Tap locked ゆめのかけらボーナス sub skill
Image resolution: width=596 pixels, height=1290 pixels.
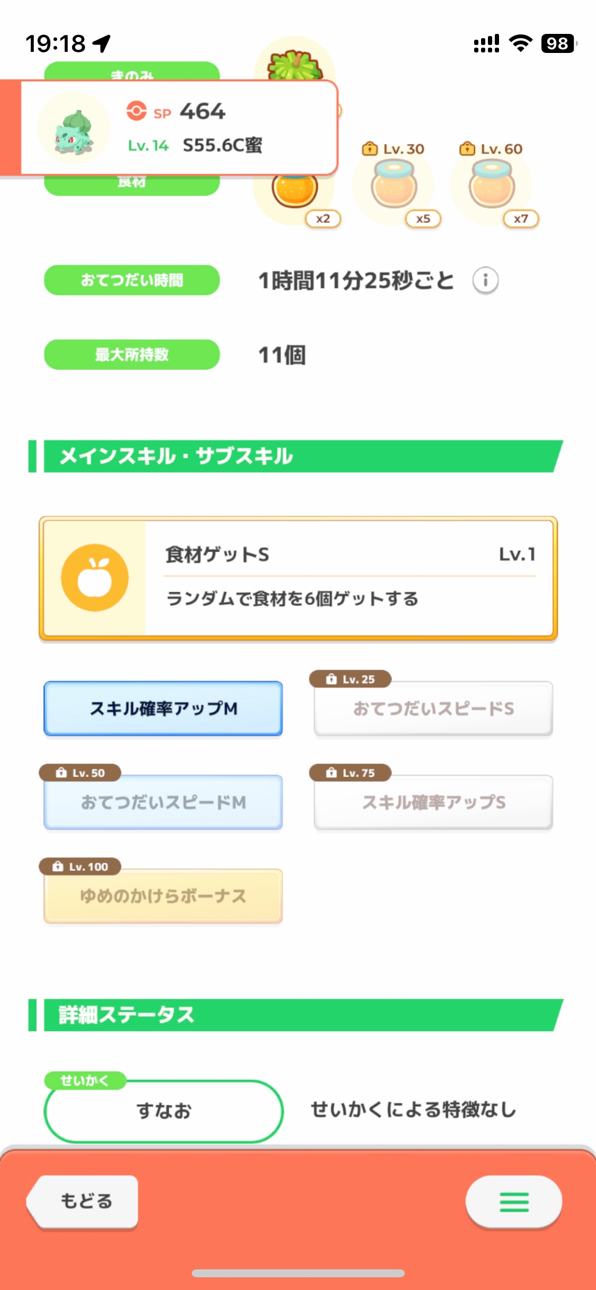163,896
